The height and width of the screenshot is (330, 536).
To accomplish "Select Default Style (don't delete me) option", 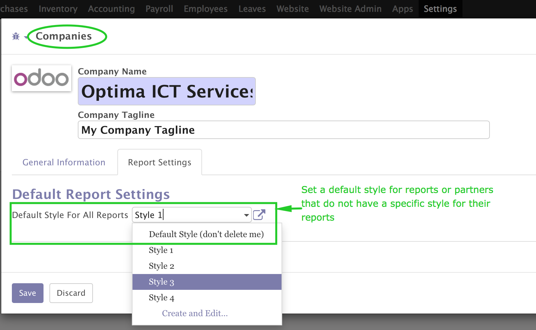I will click(207, 234).
